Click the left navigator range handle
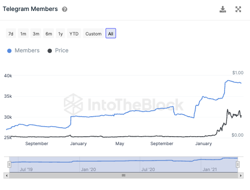The image size is (250, 190). [9, 165]
